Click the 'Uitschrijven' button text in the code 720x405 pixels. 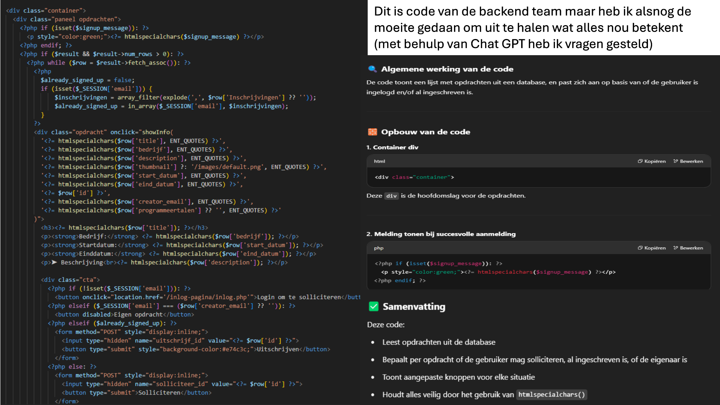[x=278, y=349]
